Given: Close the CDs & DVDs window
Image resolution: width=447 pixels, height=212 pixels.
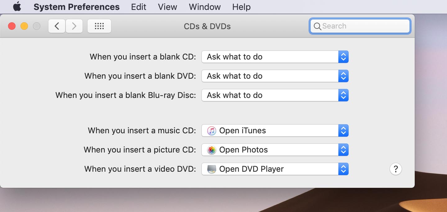Looking at the screenshot, I should 12,26.
